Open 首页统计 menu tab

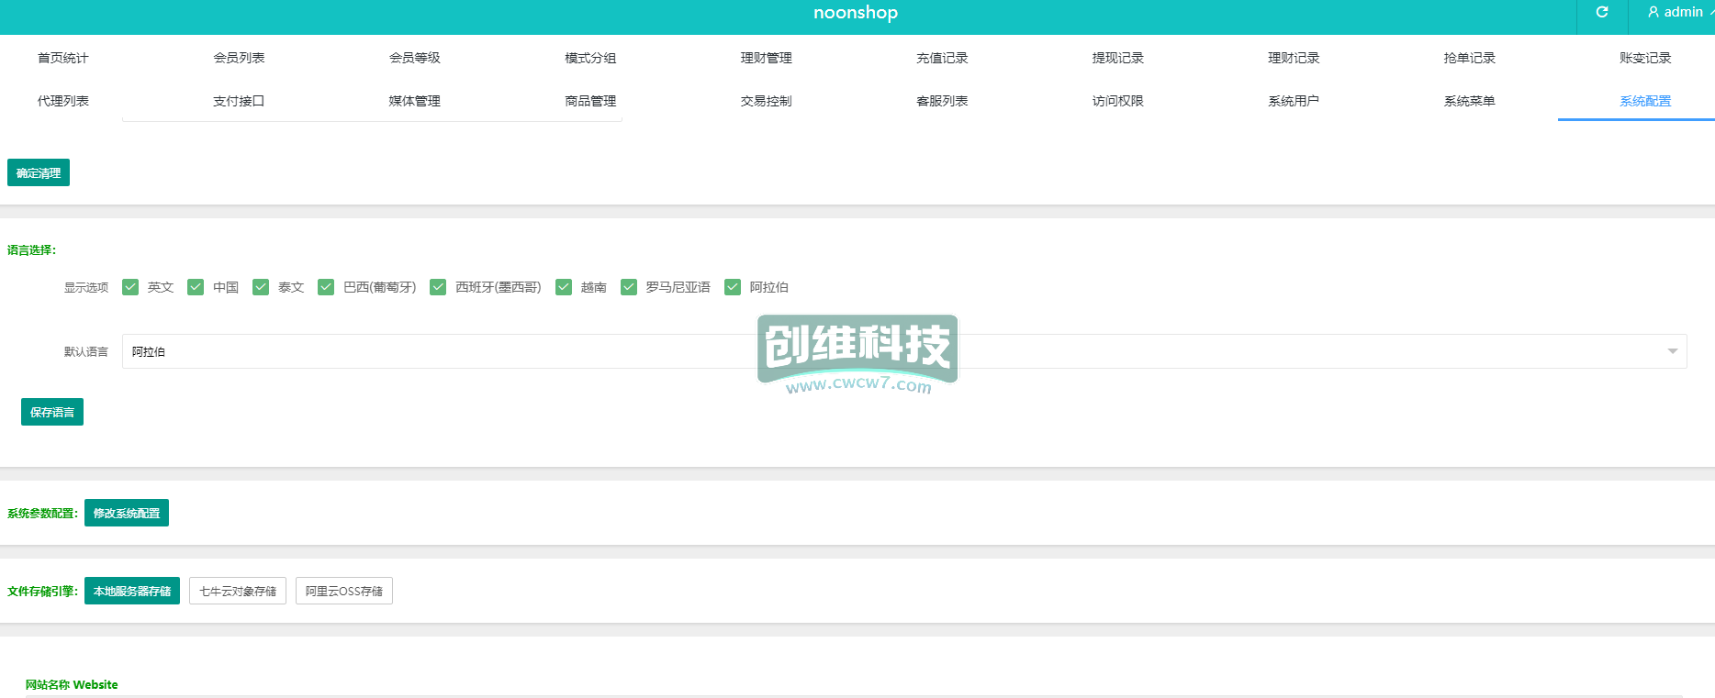[x=63, y=58]
